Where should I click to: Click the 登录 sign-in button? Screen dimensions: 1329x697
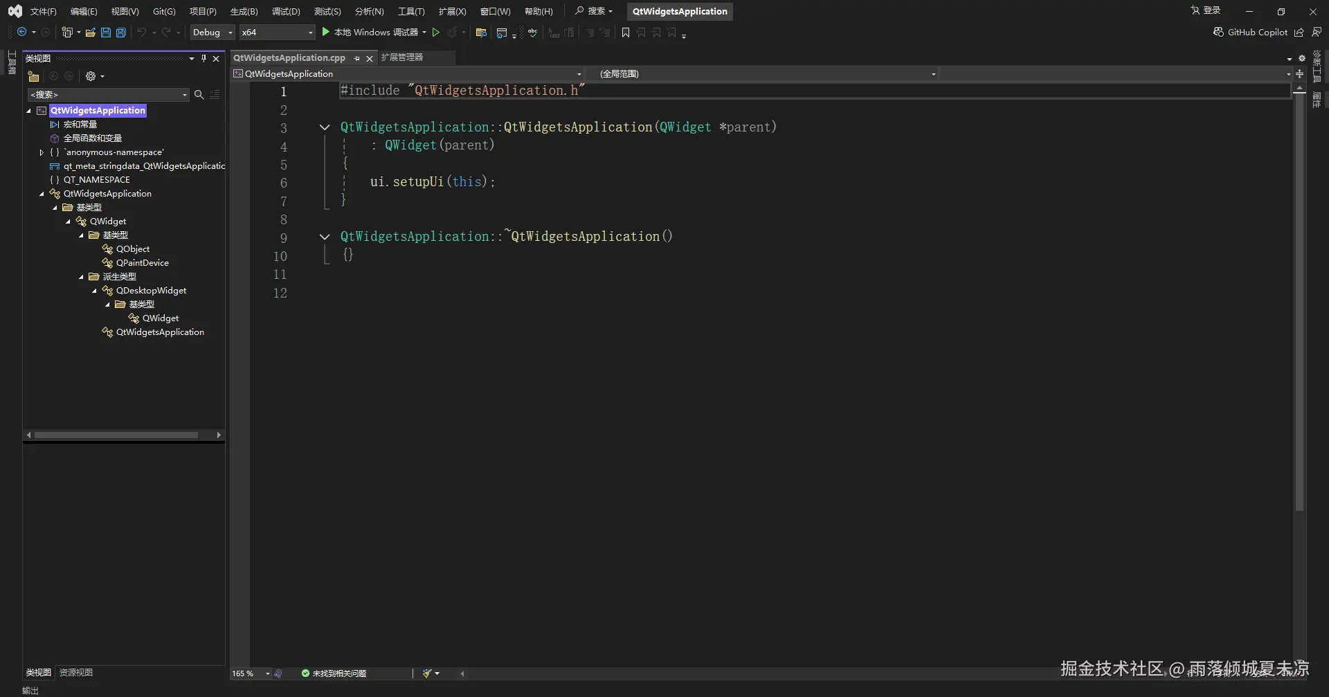coord(1205,11)
